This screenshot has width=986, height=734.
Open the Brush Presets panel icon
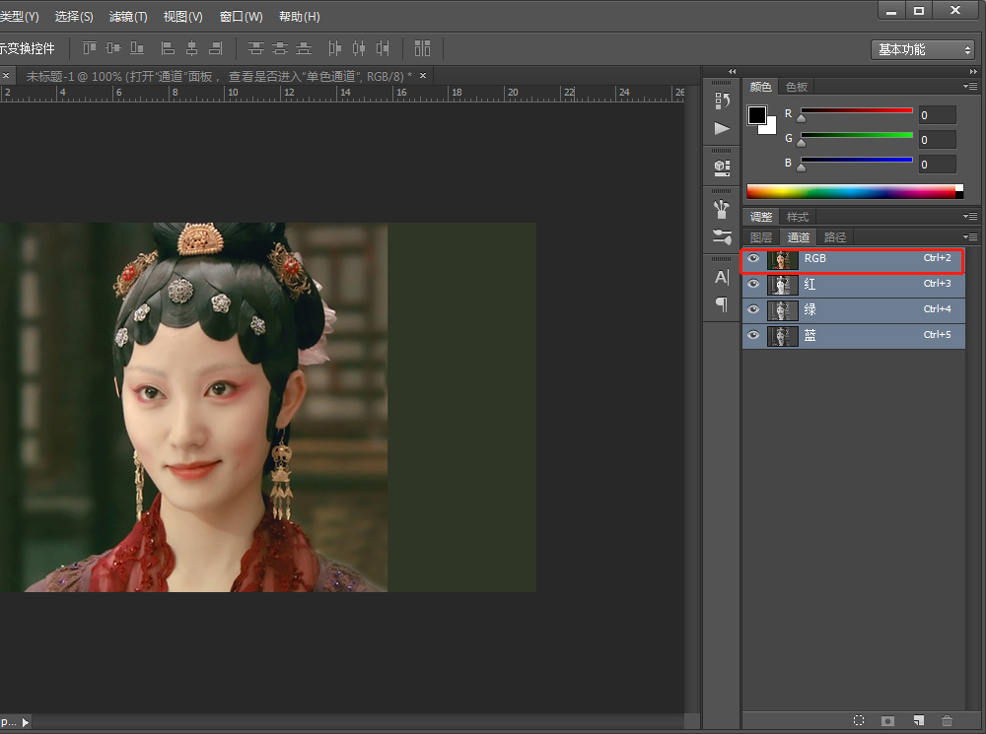722,209
